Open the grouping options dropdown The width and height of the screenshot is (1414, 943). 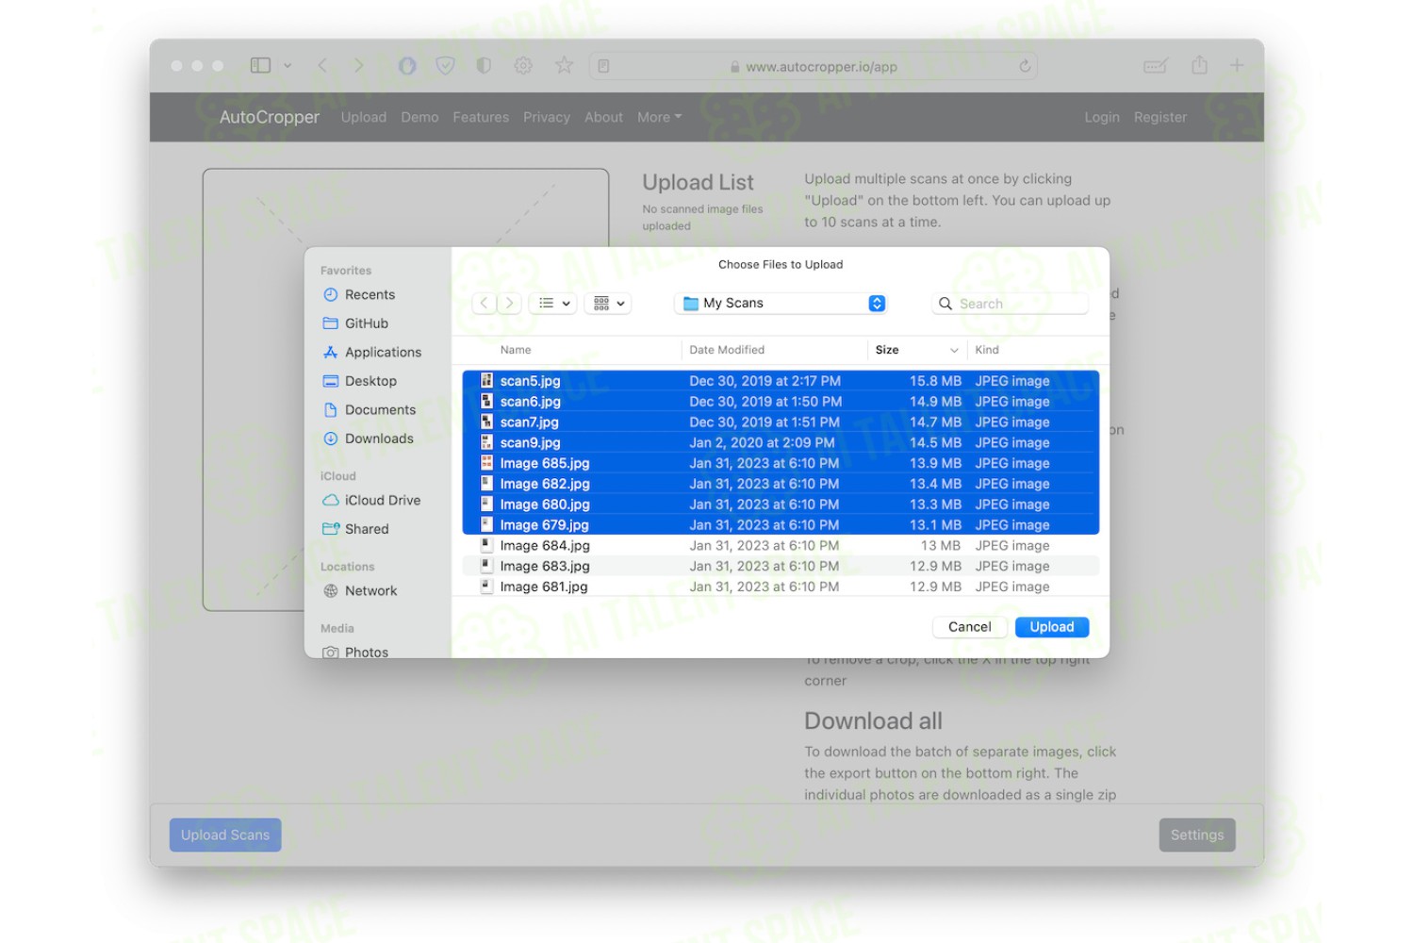coord(608,303)
